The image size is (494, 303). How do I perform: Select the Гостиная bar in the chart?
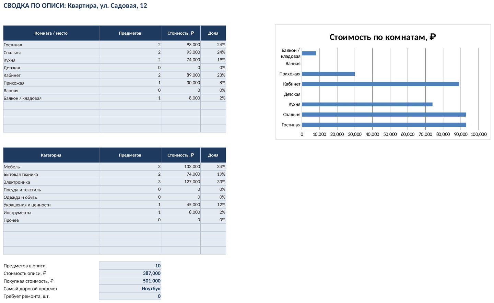pos(384,125)
